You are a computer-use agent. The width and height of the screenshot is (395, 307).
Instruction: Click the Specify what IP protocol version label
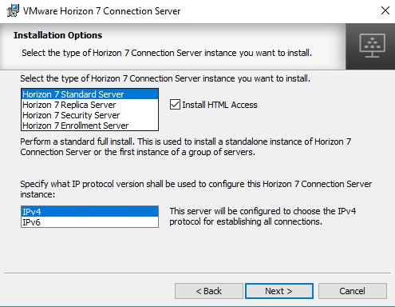(x=196, y=189)
